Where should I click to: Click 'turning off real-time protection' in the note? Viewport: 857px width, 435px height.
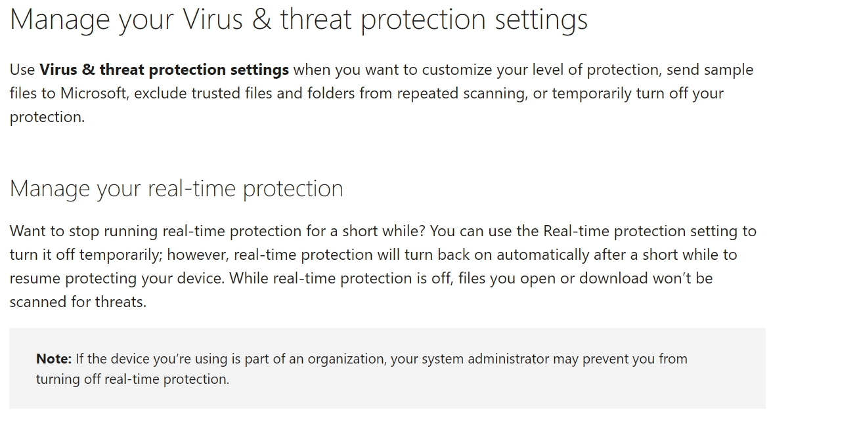click(131, 379)
